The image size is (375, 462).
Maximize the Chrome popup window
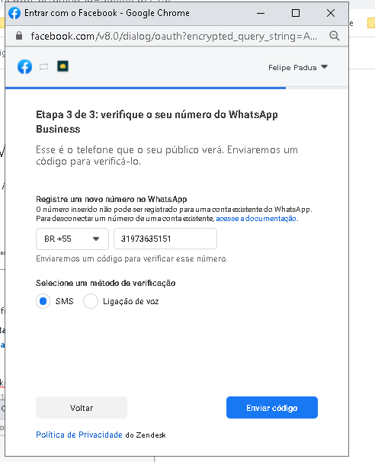[x=296, y=13]
